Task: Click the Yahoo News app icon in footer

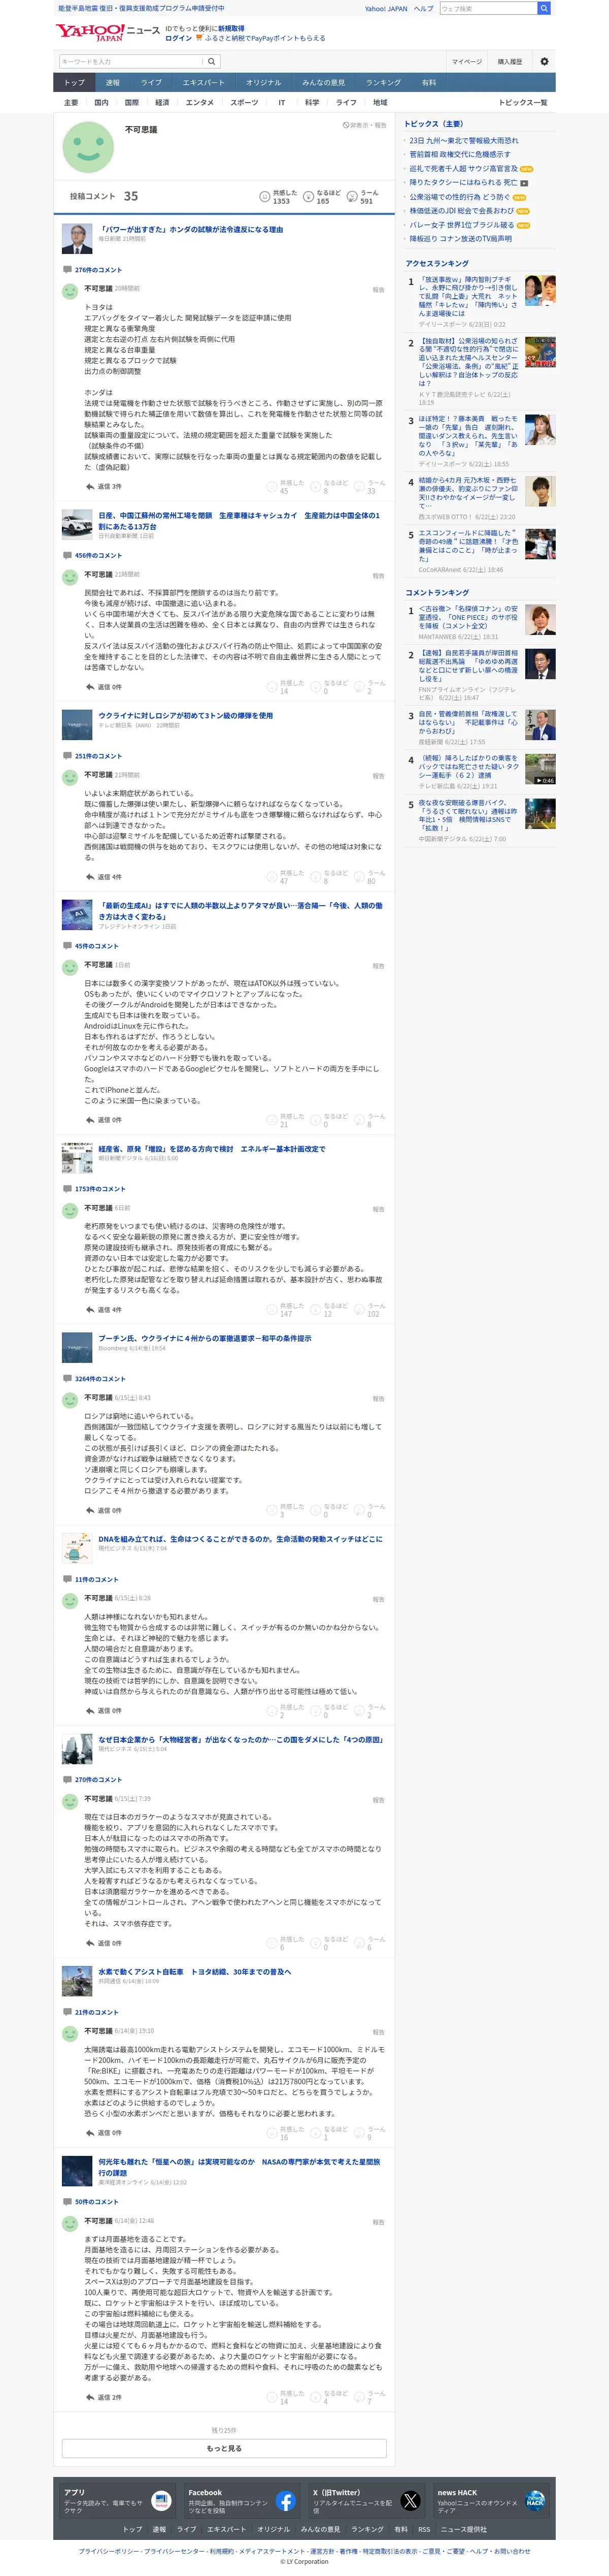Action: [x=161, y=2501]
